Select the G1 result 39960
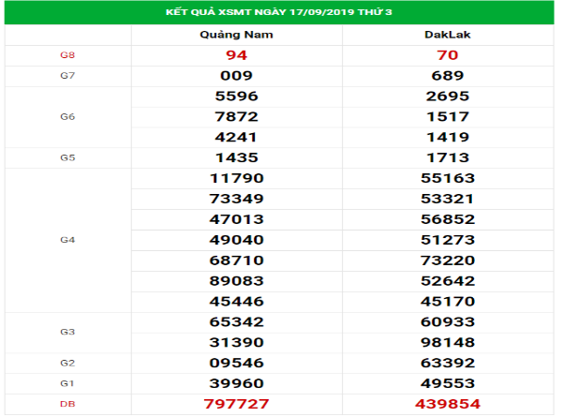The height and width of the screenshot is (417, 562). (x=237, y=383)
